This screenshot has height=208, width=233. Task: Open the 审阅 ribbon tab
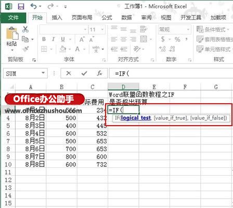pyautogui.click(x=146, y=18)
